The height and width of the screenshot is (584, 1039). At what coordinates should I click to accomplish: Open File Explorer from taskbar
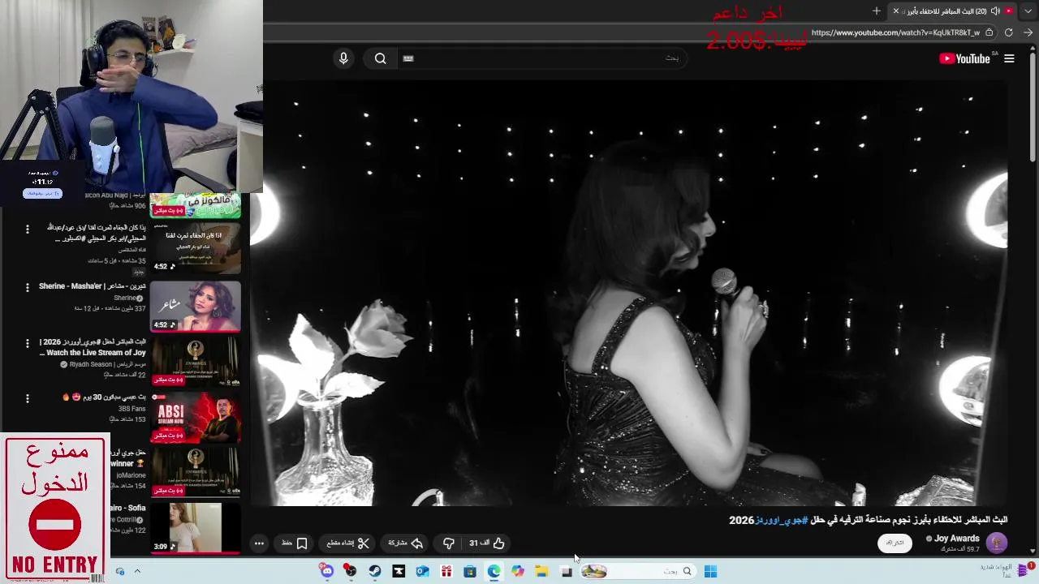point(541,571)
